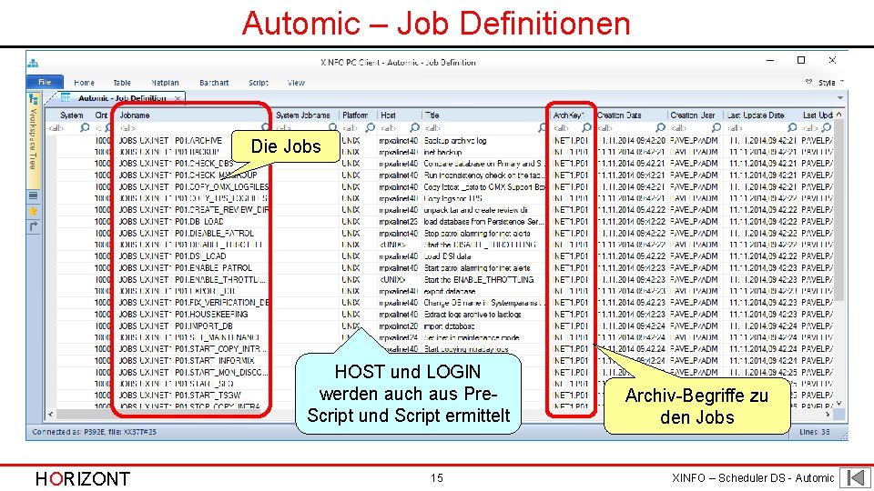Open the tab list dropdown arrow
The width and height of the screenshot is (874, 491).
[x=840, y=98]
